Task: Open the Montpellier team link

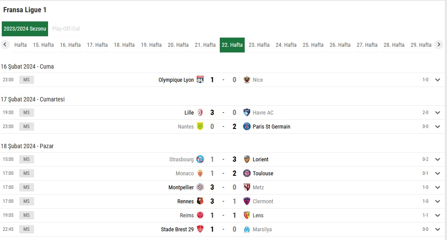Action: pos(181,187)
